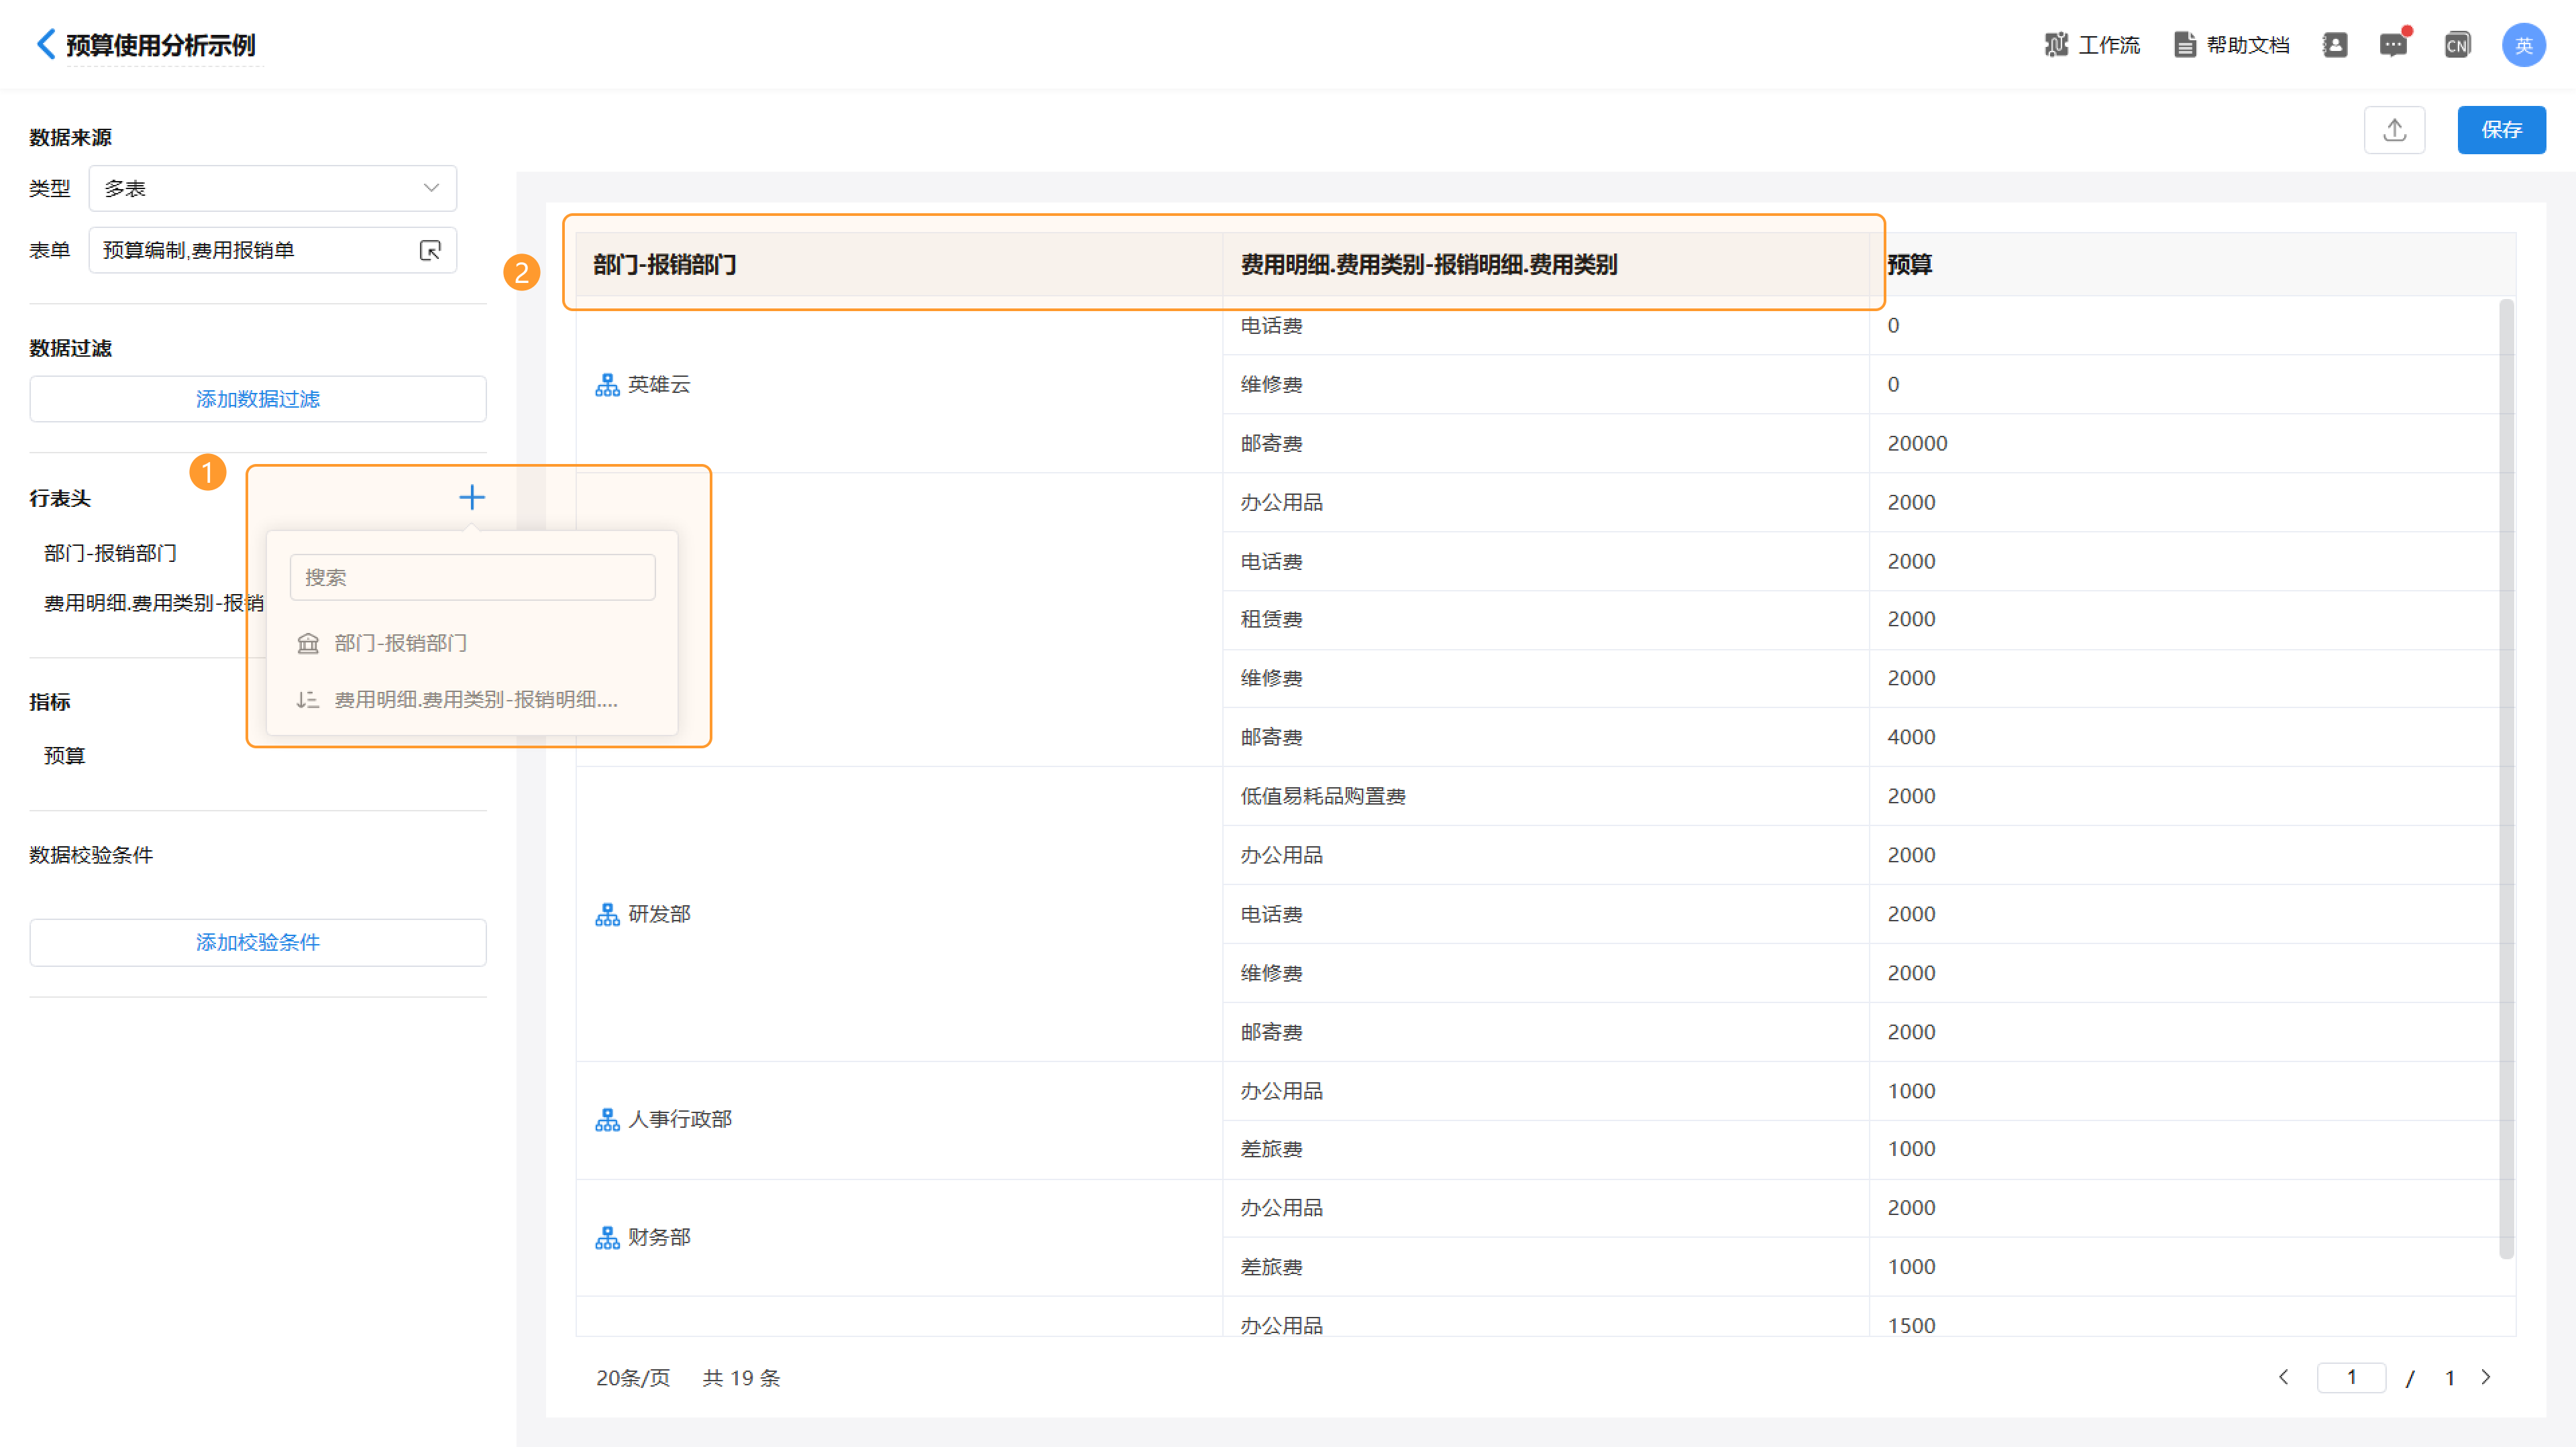Select 部门-报销部门 option in popup list
Image resolution: width=2576 pixels, height=1447 pixels.
click(x=472, y=642)
